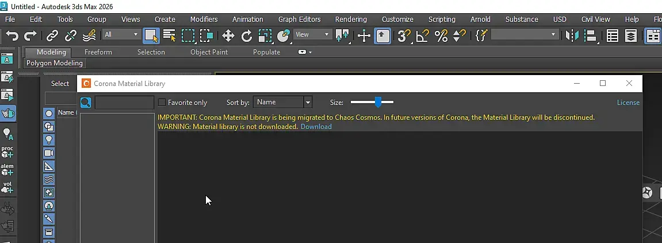Click the Mirror tool icon

point(572,36)
